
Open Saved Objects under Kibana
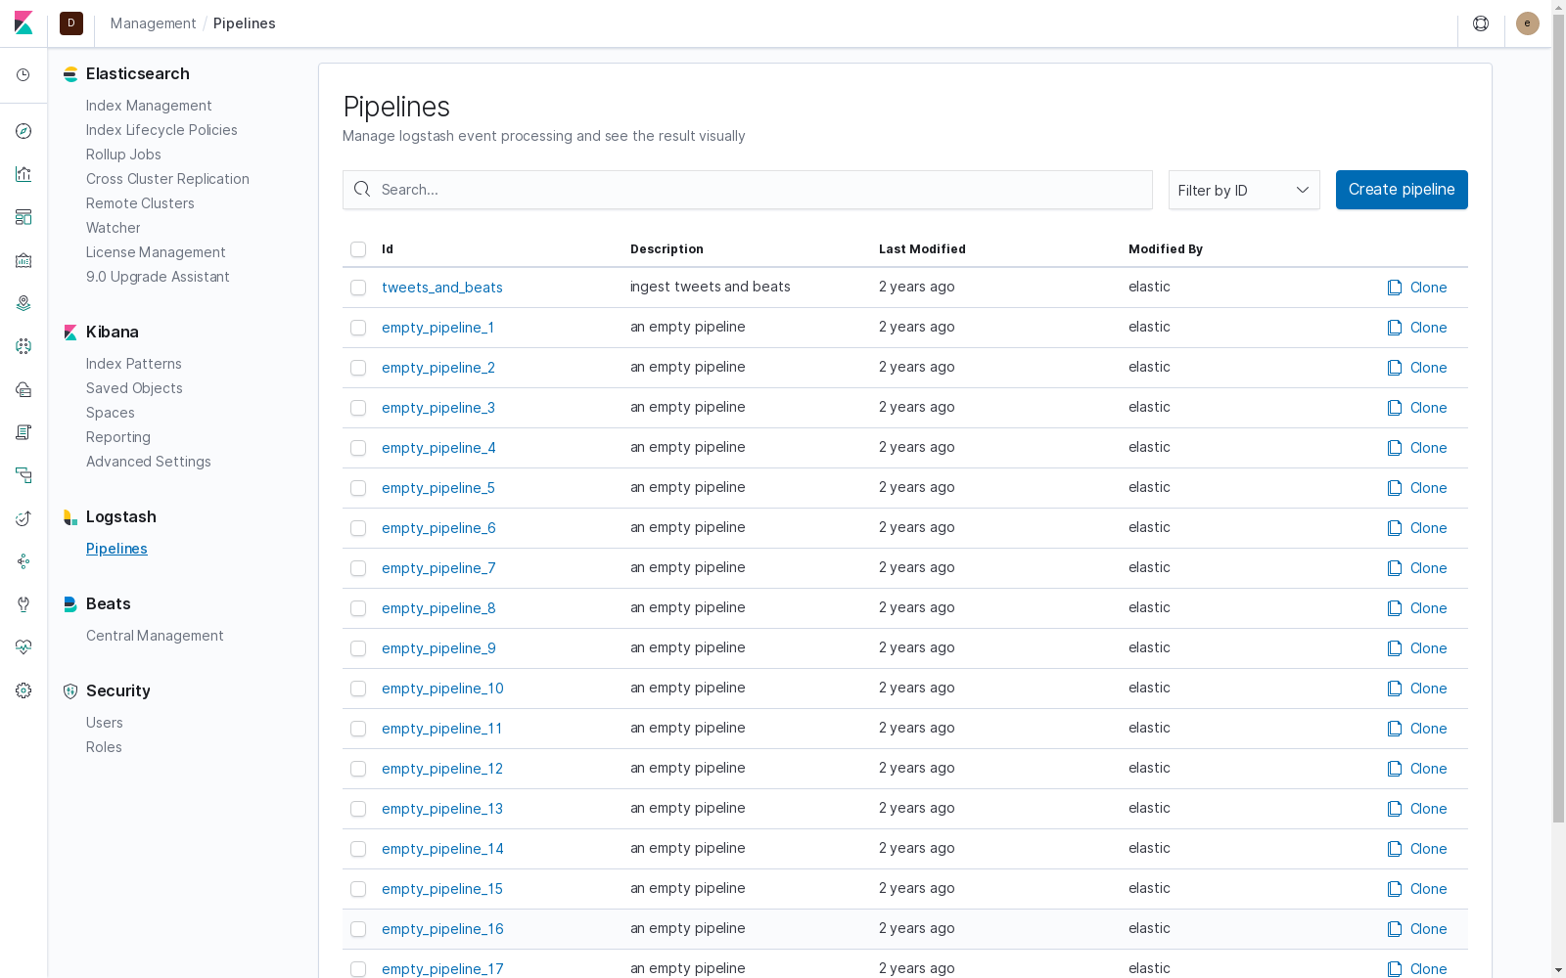(x=134, y=387)
